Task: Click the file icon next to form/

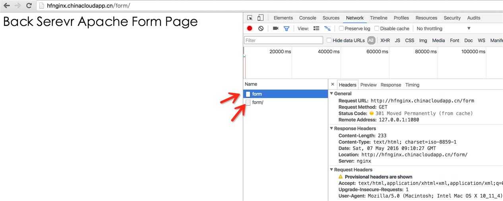Action: (x=248, y=102)
